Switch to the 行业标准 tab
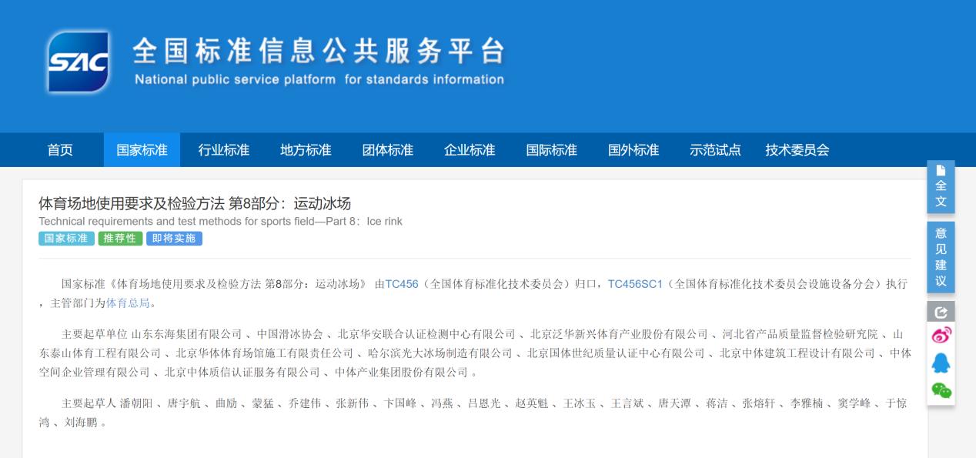This screenshot has width=976, height=458. coord(223,150)
